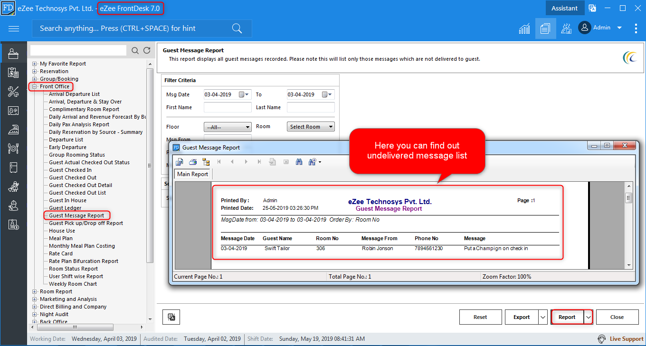This screenshot has width=646, height=346.
Task: Open the hamburger main menu
Action: click(x=14, y=28)
